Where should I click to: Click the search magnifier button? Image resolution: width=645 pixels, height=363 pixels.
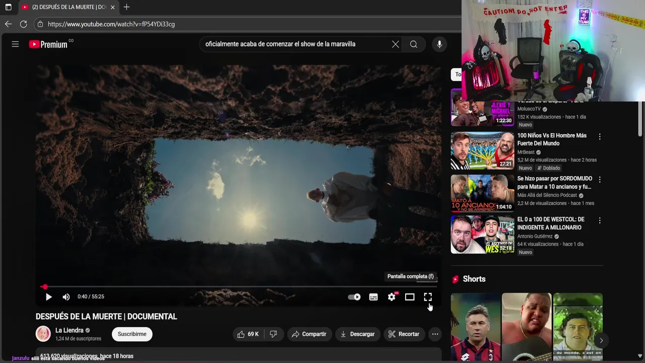point(414,44)
